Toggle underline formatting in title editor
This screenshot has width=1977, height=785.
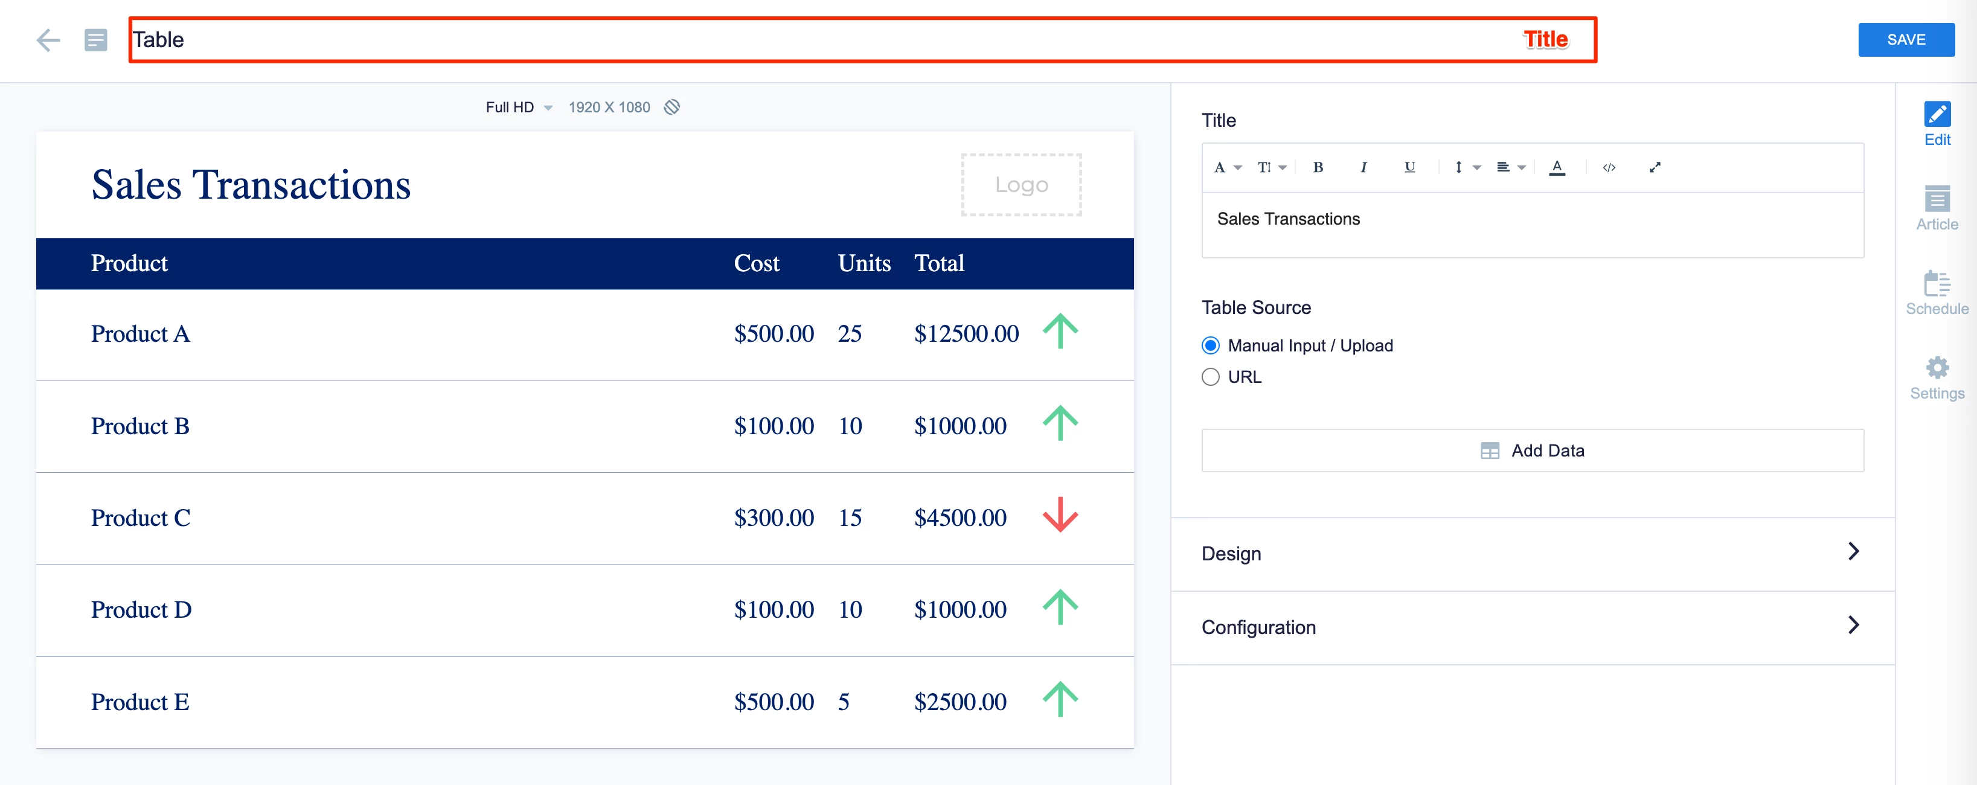coord(1409,167)
